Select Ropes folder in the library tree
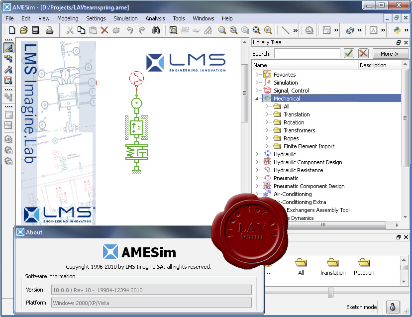The width and height of the screenshot is (412, 317). click(291, 138)
